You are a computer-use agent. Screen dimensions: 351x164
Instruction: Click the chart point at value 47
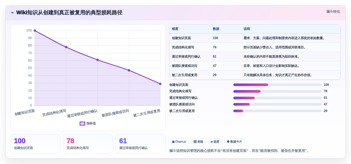[x=129, y=70]
